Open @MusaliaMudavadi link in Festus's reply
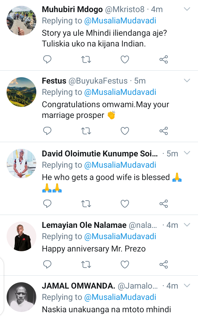Screen dimensions: 198x318 (120, 92)
